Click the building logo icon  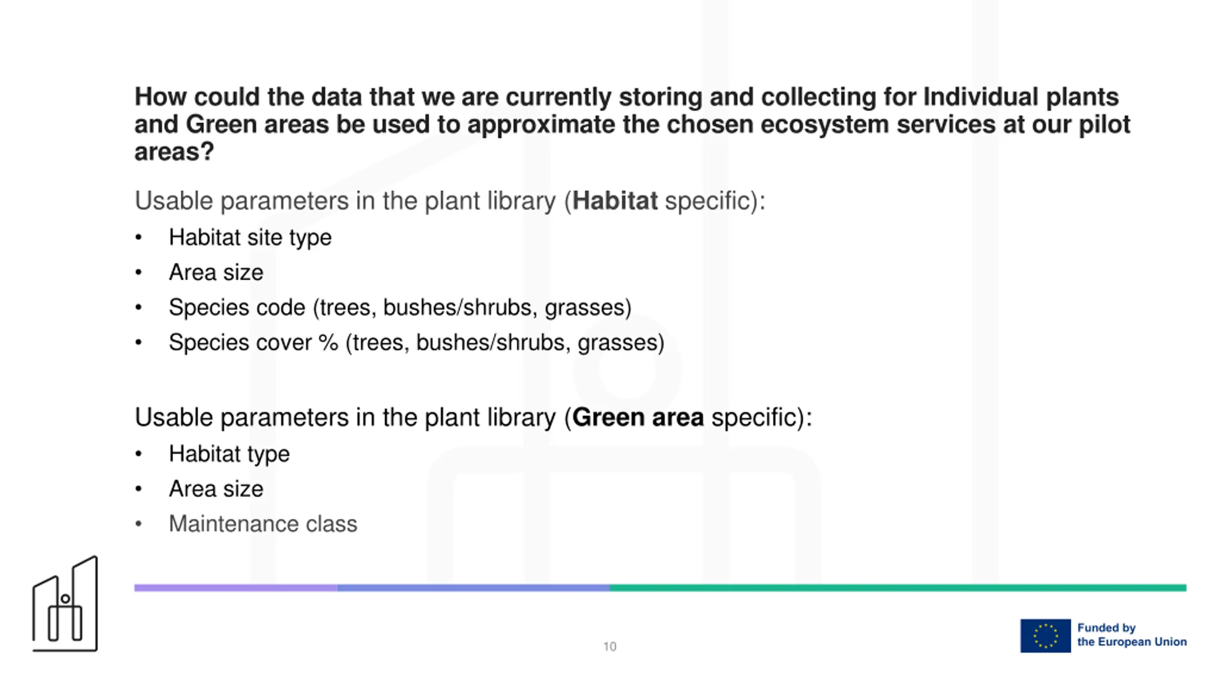pos(65,604)
